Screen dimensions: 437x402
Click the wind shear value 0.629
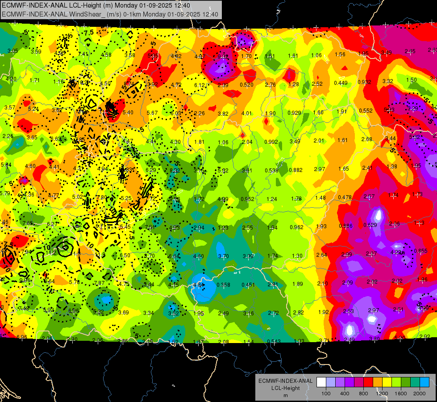click(370, 225)
